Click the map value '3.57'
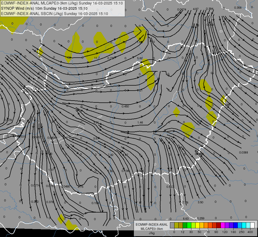Screen dimensions: 258x237 tap(96, 139)
